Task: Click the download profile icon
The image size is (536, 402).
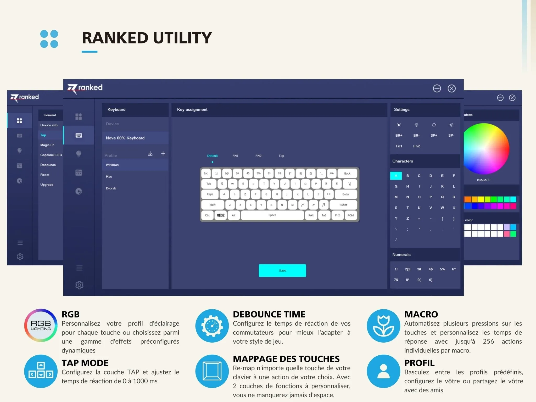Action: pos(151,153)
